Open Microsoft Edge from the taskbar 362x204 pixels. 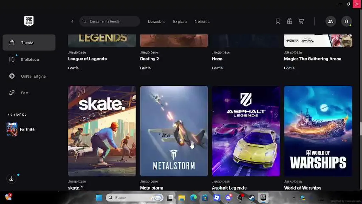193,197
